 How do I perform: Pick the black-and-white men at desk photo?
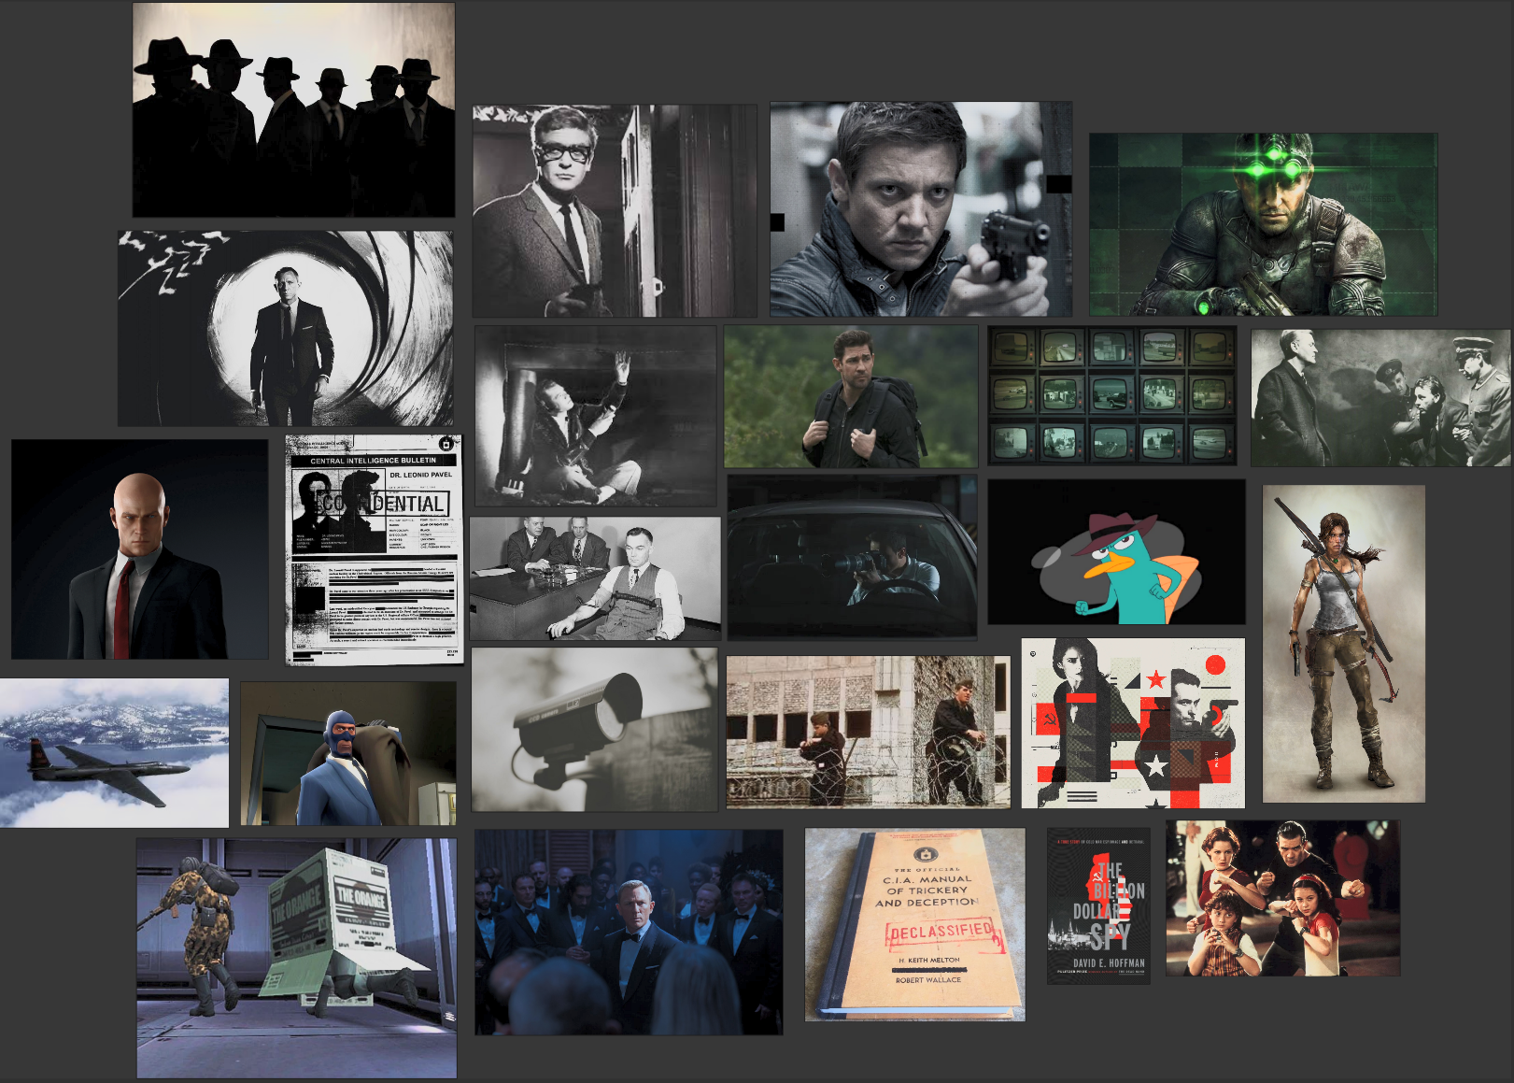tap(596, 578)
